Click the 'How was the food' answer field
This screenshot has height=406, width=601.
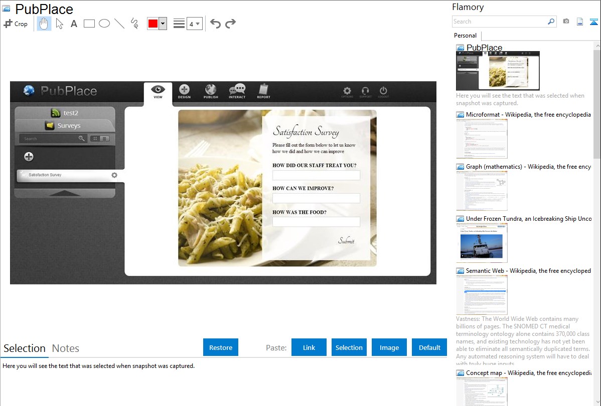[316, 222]
